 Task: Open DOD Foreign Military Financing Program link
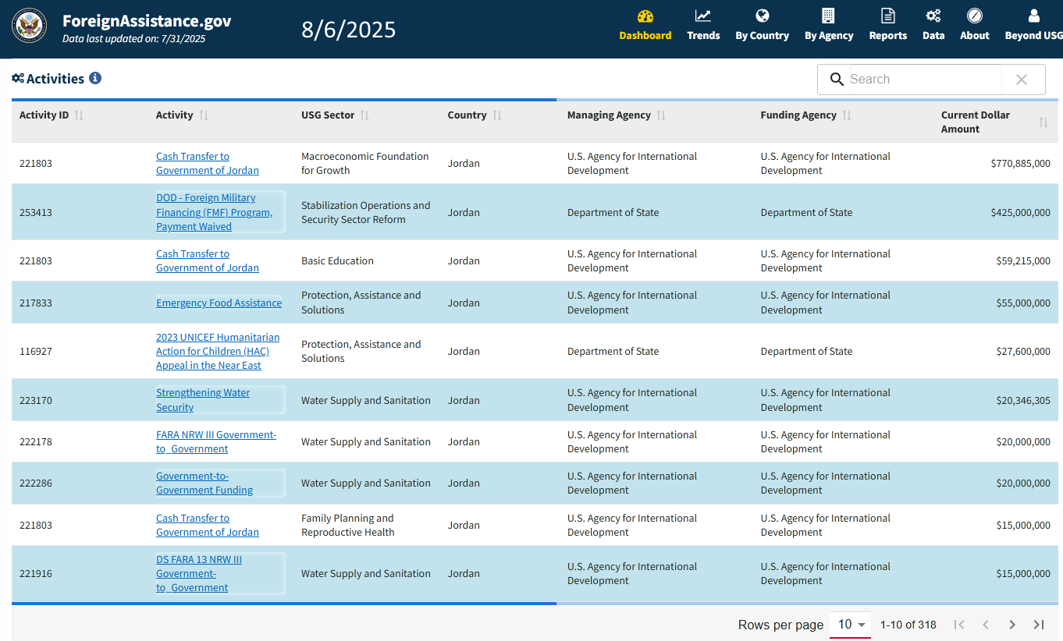[215, 212]
